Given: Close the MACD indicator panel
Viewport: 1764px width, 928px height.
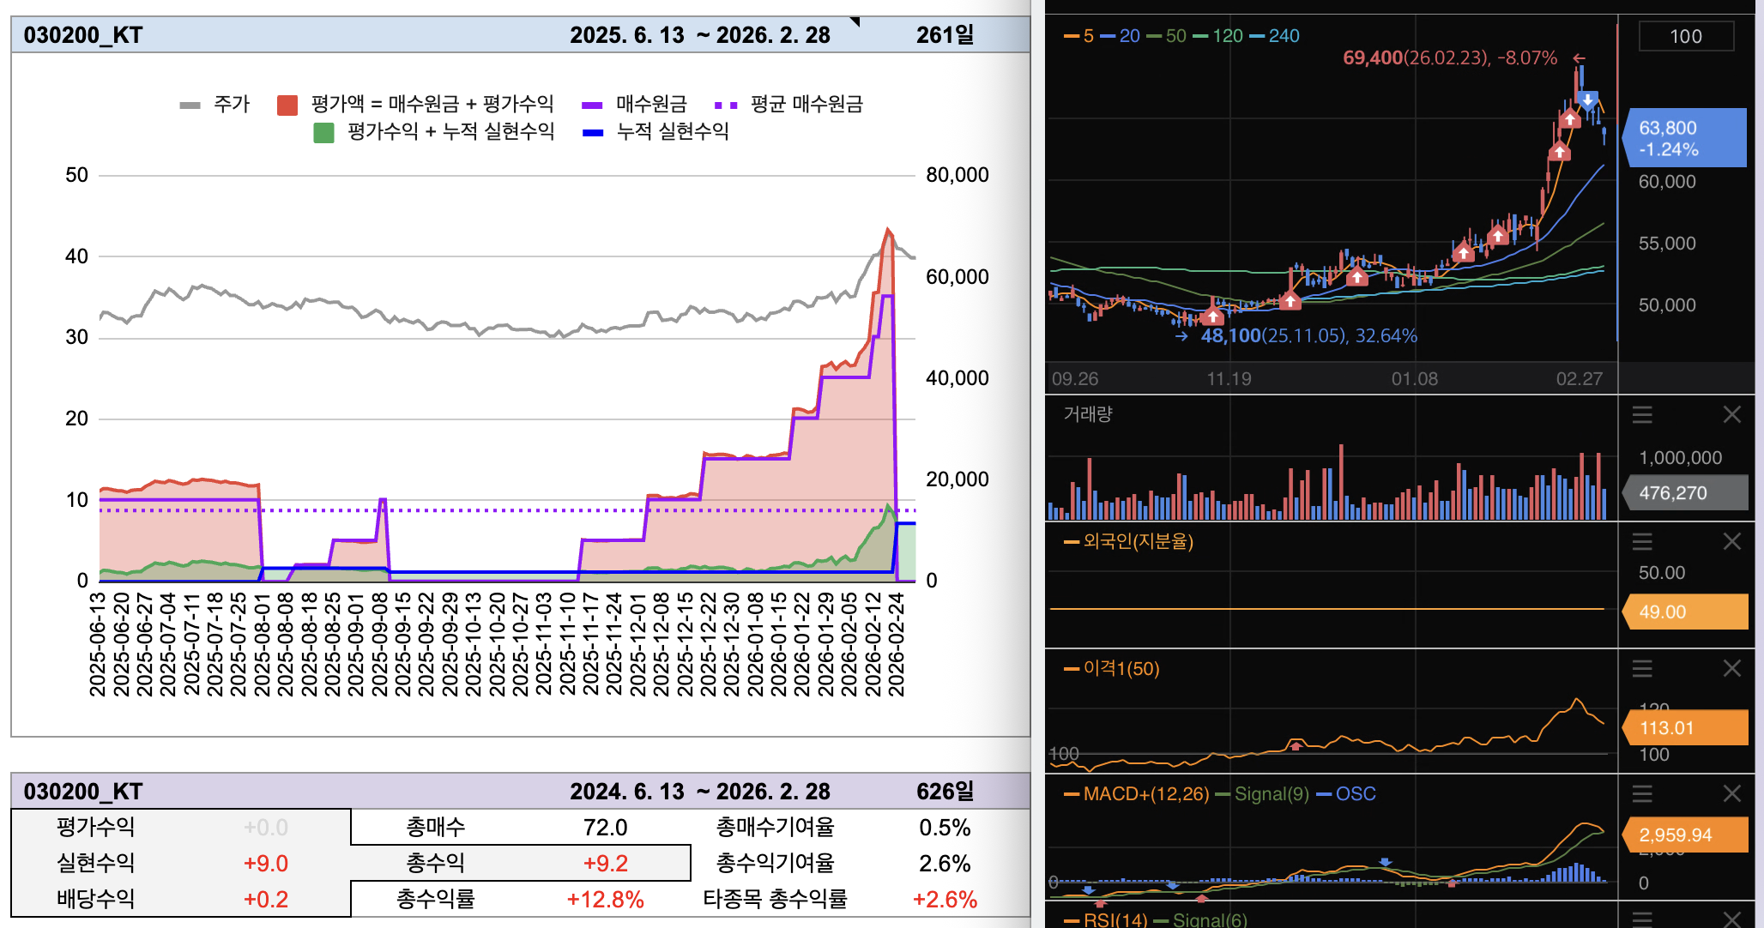Looking at the screenshot, I should (x=1732, y=793).
